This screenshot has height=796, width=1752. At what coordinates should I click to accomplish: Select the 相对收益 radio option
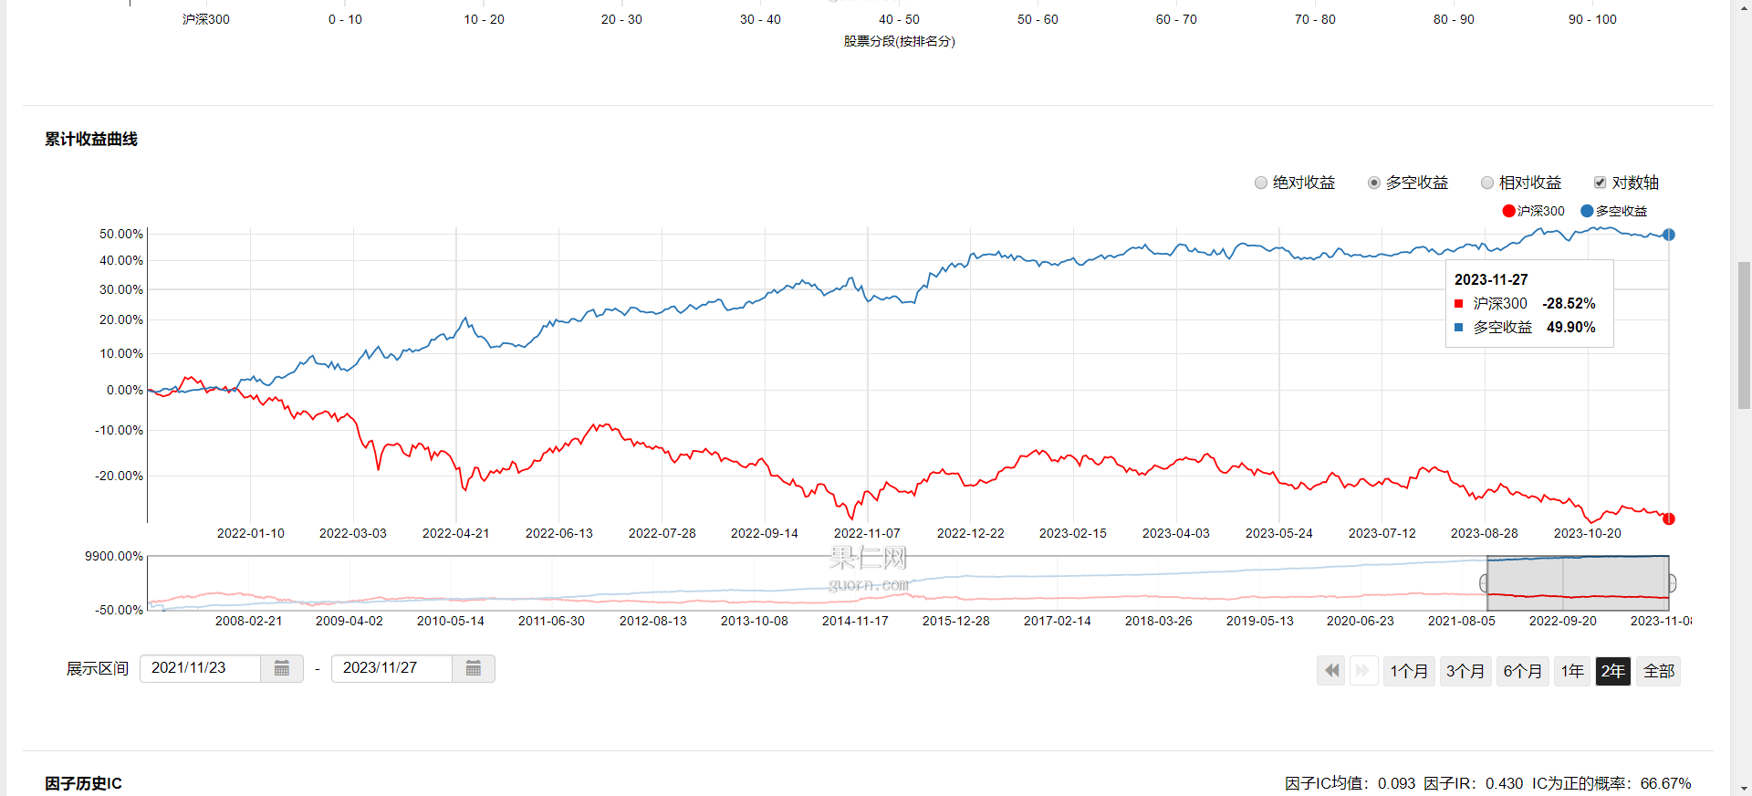tap(1487, 183)
